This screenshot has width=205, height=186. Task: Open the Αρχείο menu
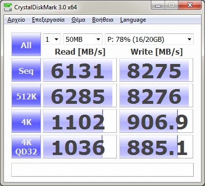pos(16,20)
